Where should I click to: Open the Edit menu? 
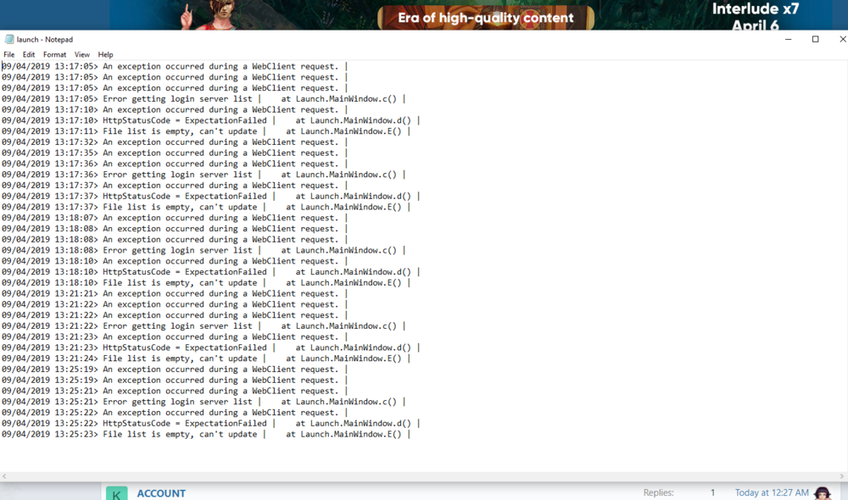(29, 55)
